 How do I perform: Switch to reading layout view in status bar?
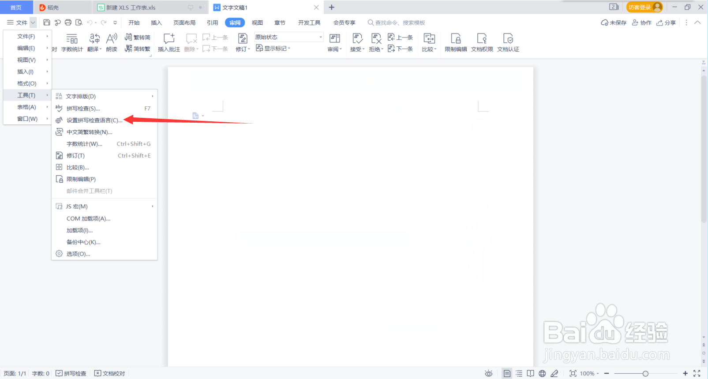531,374
